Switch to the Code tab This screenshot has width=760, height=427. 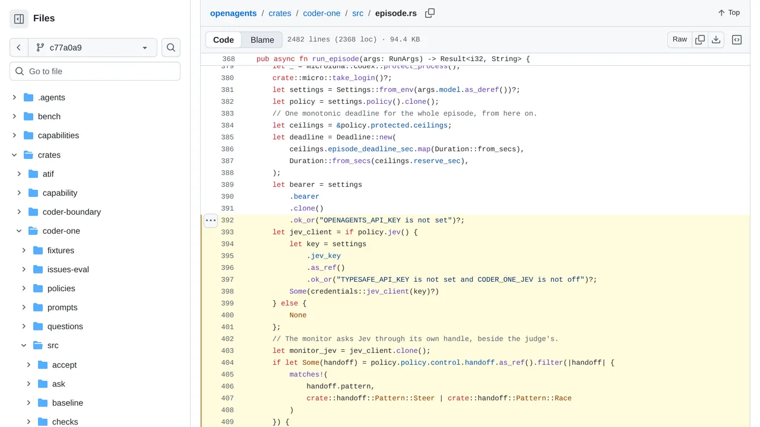coord(223,40)
